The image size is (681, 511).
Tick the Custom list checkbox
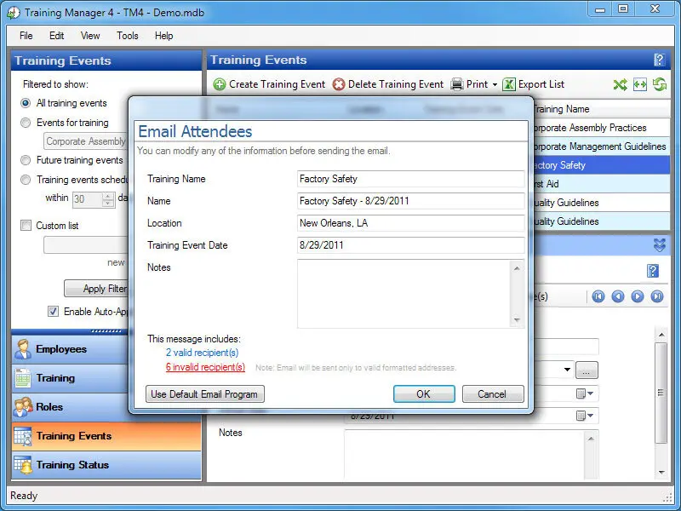[x=26, y=226]
